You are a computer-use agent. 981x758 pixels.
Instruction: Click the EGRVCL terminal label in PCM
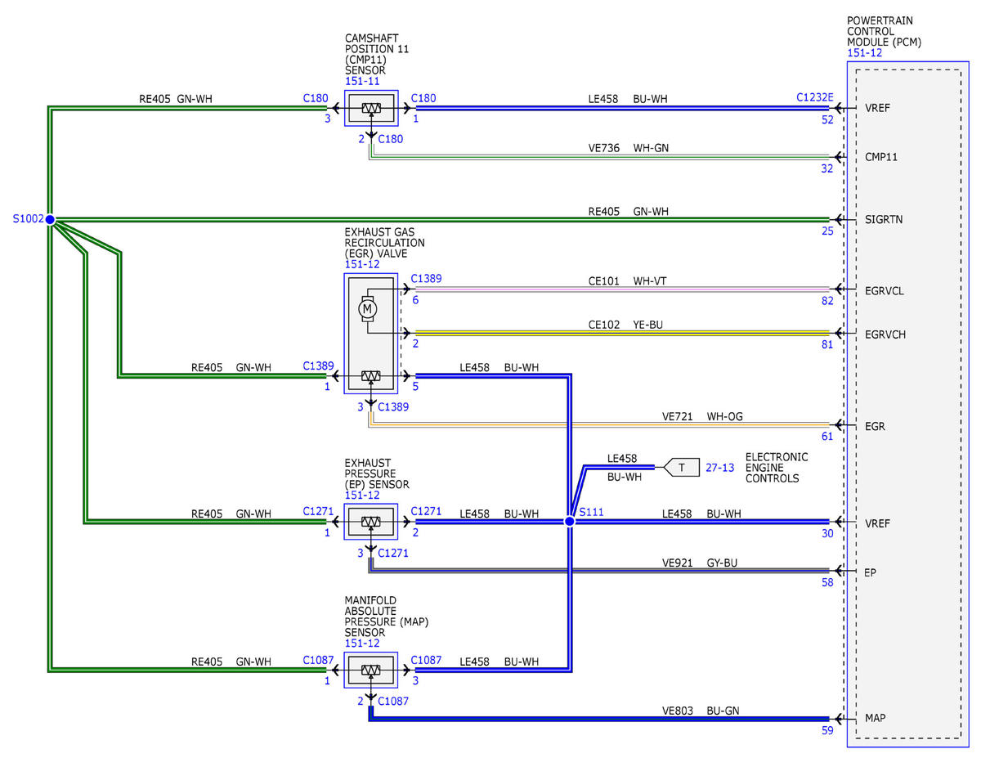tap(885, 290)
